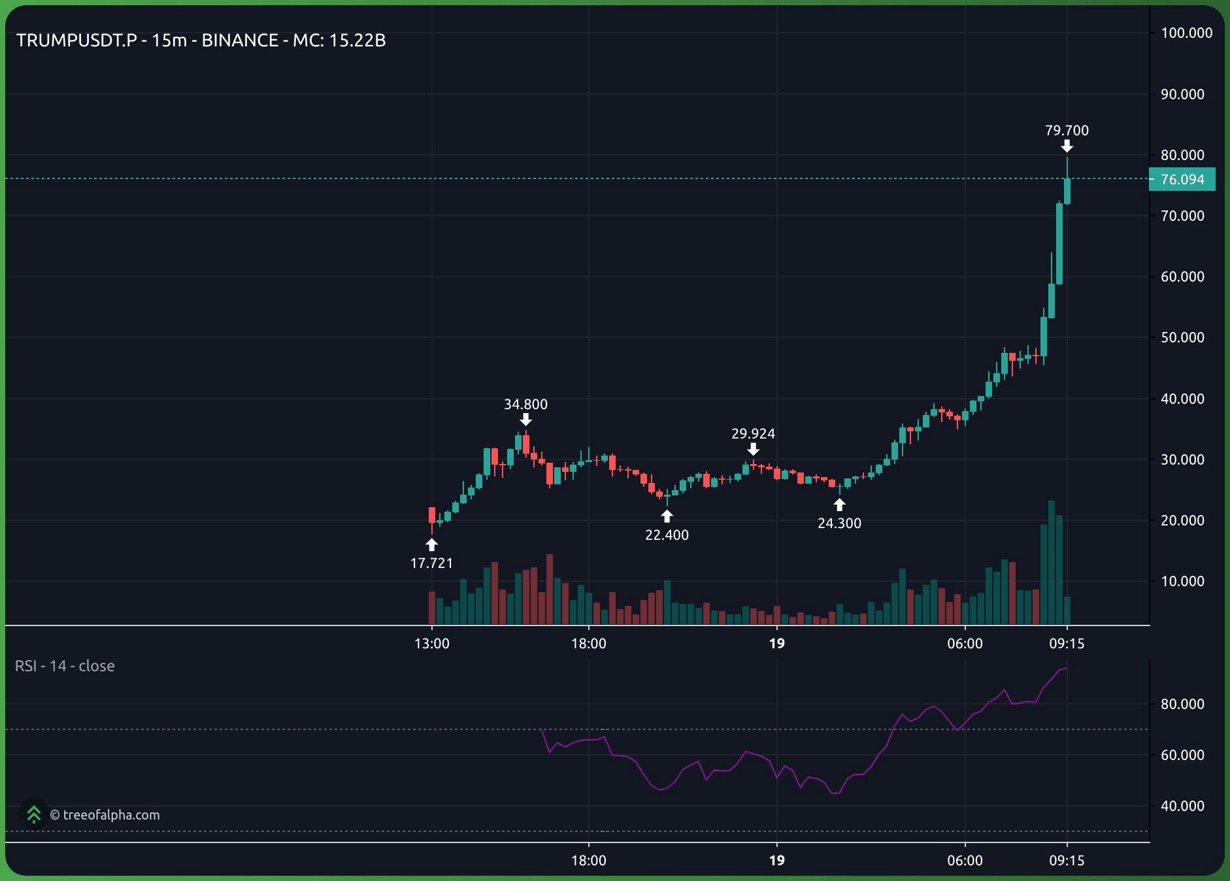Image resolution: width=1230 pixels, height=881 pixels.
Task: Click the tallest green volume bar
Action: pos(1052,563)
